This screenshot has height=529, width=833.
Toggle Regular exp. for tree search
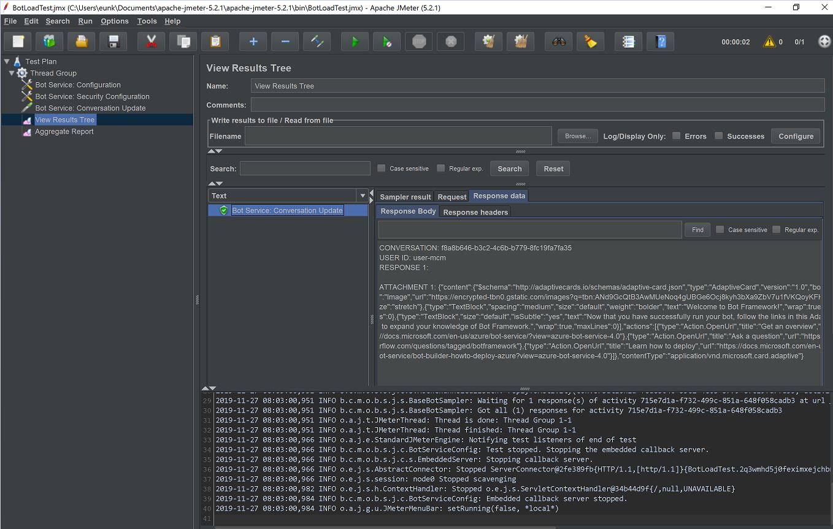[x=440, y=168]
